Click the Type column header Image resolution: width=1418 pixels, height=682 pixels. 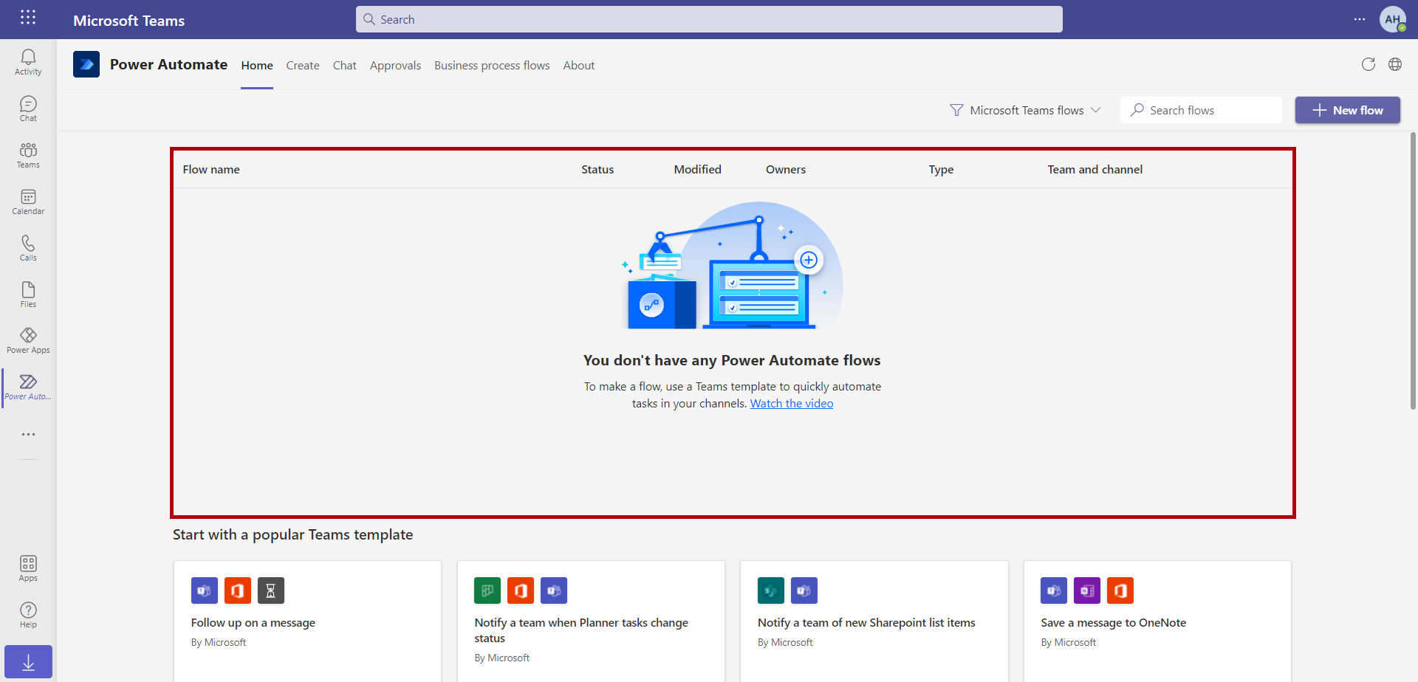941,170
